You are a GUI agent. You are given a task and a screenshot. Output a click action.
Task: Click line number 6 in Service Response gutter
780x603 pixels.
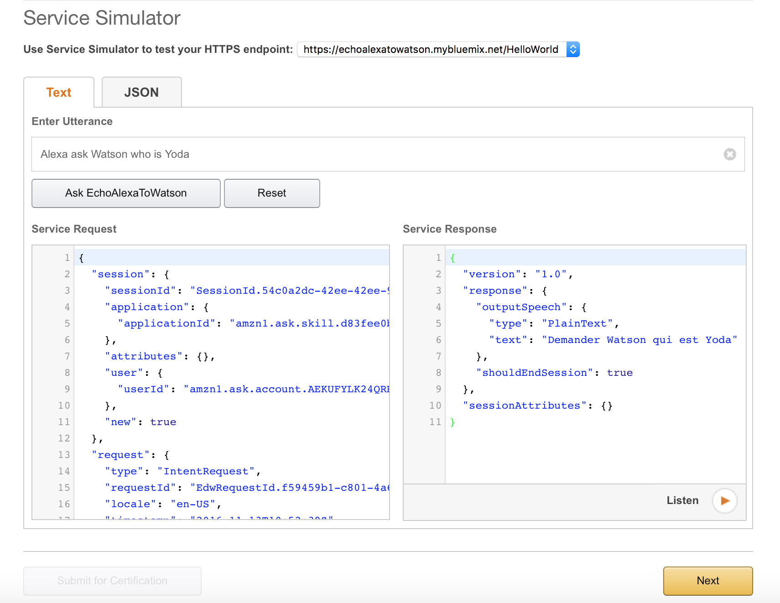pyautogui.click(x=438, y=340)
